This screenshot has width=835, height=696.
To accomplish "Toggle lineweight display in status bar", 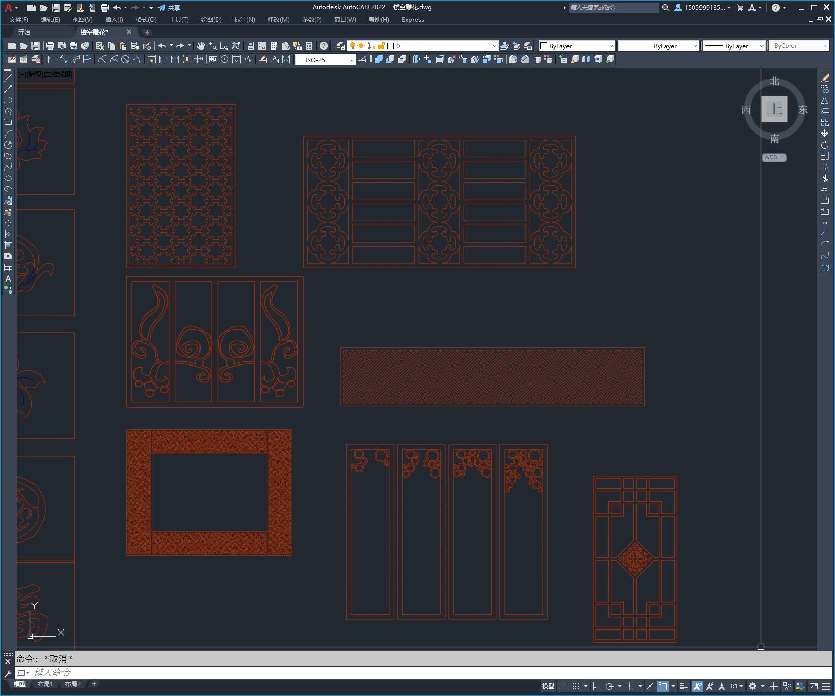I will 684,686.
